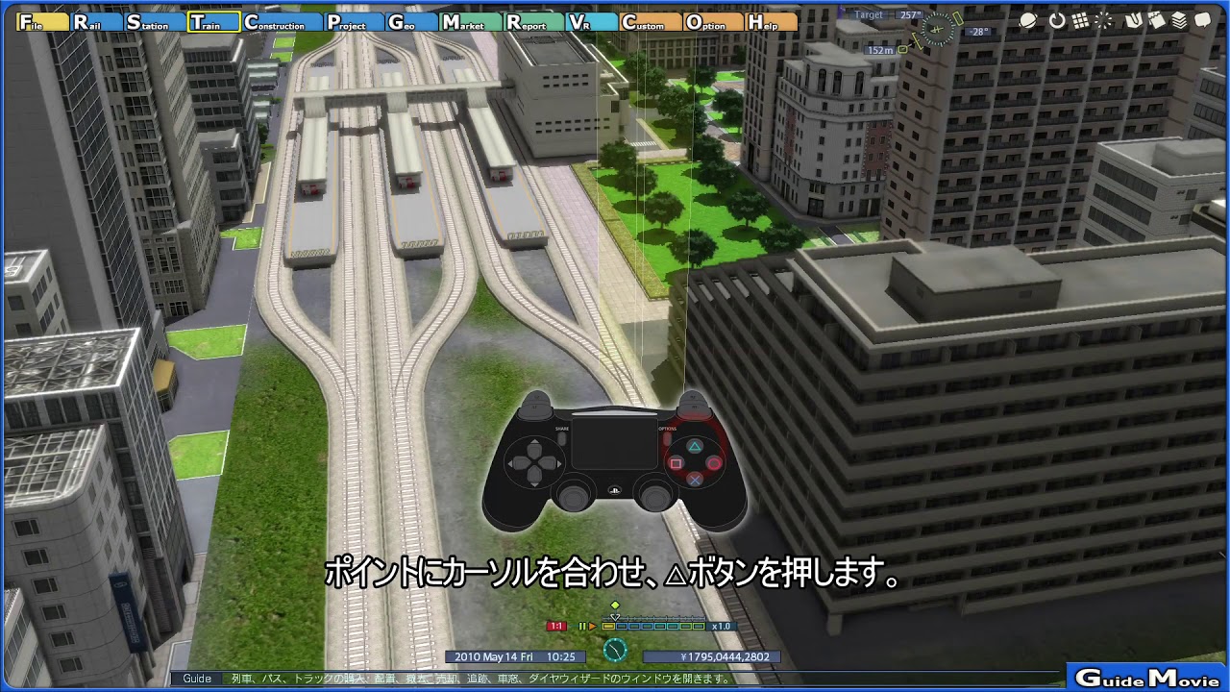Click the 152m camera distance value
Image resolution: width=1230 pixels, height=692 pixels.
tap(880, 50)
